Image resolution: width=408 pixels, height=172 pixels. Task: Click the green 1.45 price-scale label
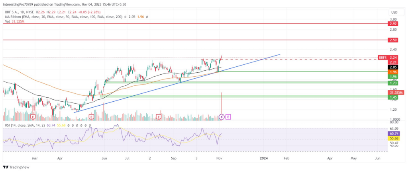[392, 97]
